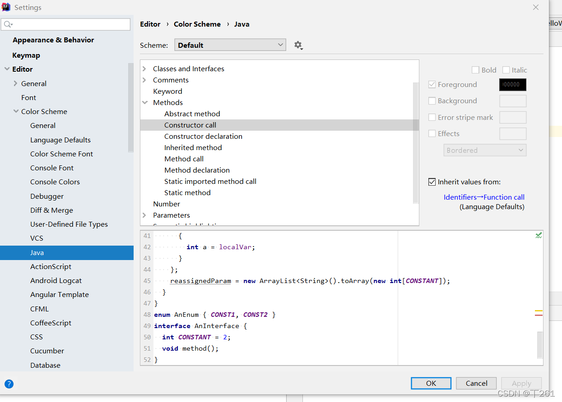Toggle the Italic checkbox
This screenshot has width=562, height=402.
point(506,70)
